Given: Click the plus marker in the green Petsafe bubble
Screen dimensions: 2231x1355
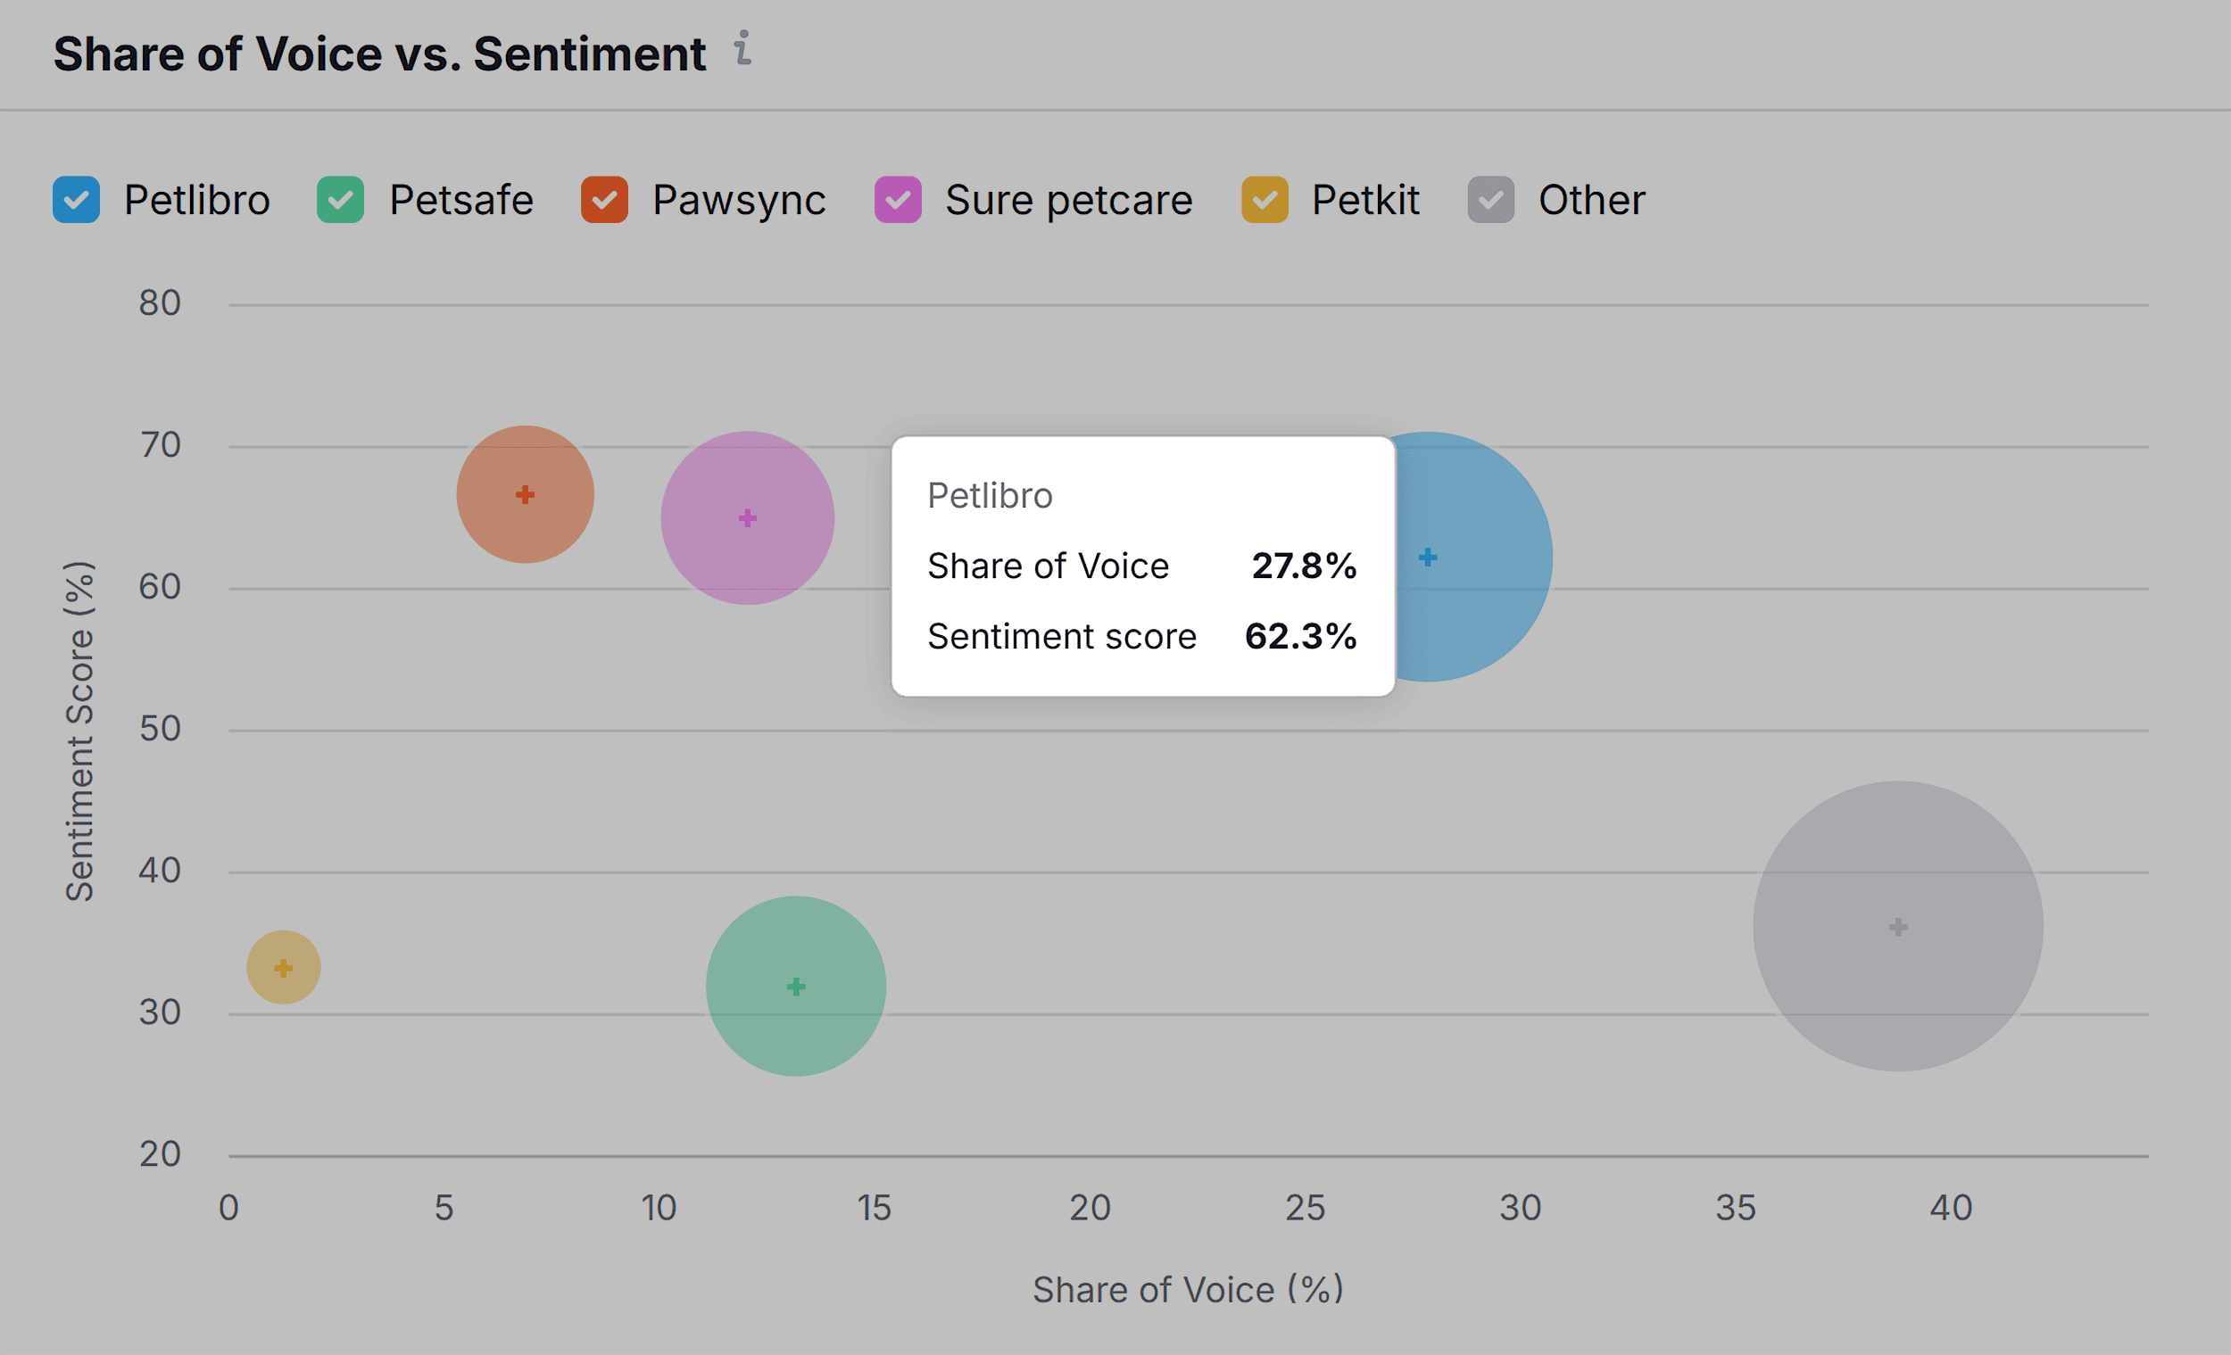Looking at the screenshot, I should click(x=794, y=987).
